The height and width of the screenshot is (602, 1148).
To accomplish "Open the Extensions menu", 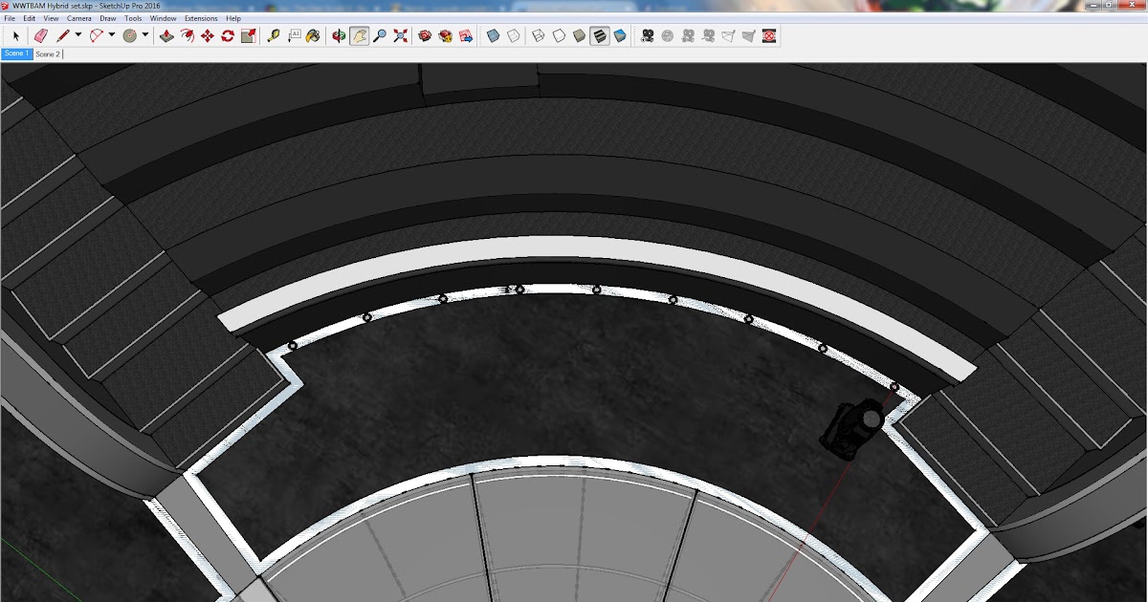I will tap(201, 18).
